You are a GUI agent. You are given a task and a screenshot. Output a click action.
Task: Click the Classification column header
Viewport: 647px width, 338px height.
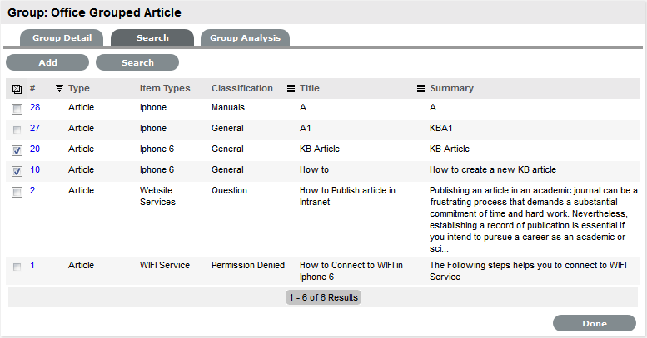coord(241,88)
